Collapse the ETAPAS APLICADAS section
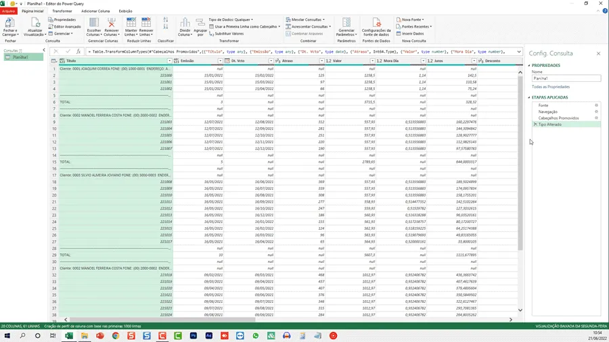 coord(529,97)
